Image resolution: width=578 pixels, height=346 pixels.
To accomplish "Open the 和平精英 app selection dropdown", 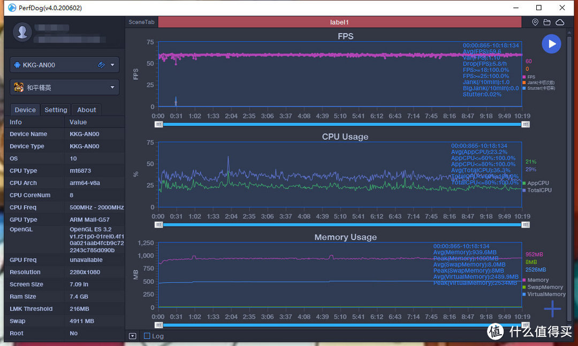I will click(x=112, y=87).
